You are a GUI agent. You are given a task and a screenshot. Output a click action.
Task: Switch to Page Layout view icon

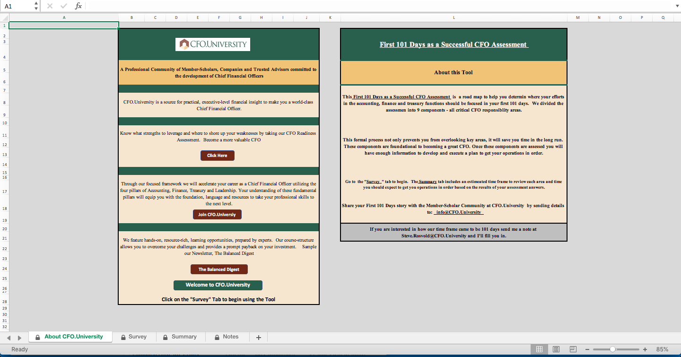(x=556, y=349)
